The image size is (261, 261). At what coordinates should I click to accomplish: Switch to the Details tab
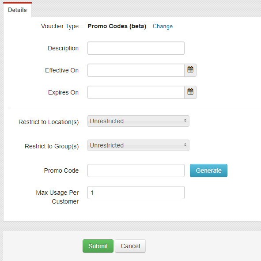coord(17,10)
